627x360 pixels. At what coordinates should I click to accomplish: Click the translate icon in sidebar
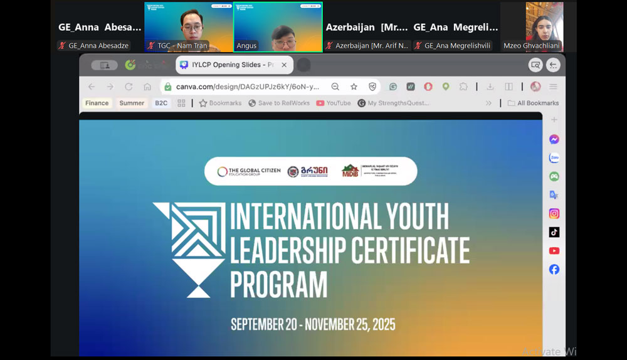pos(554,195)
